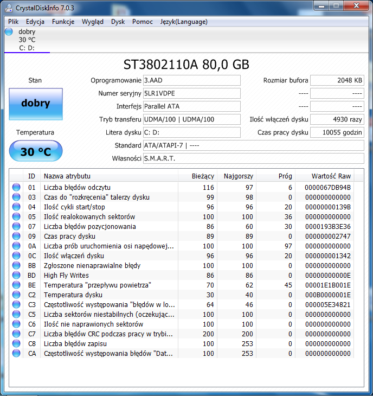Open the Funkcje menu

click(x=63, y=22)
